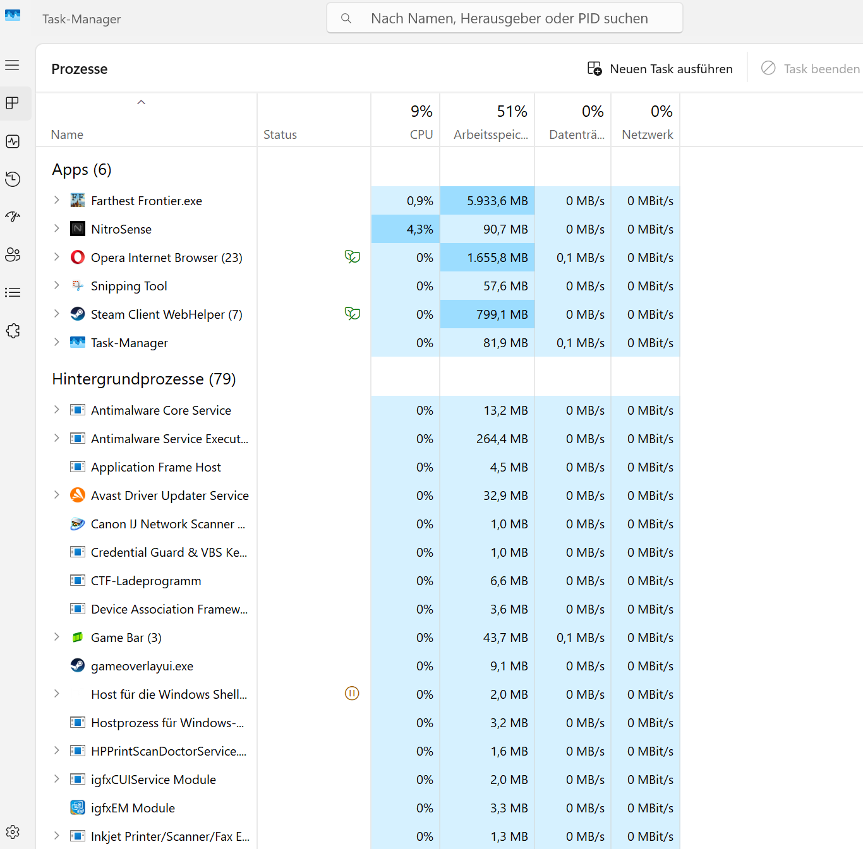The width and height of the screenshot is (863, 849).
Task: Click the 1.655,8 MB memory cell
Action: [x=488, y=257]
